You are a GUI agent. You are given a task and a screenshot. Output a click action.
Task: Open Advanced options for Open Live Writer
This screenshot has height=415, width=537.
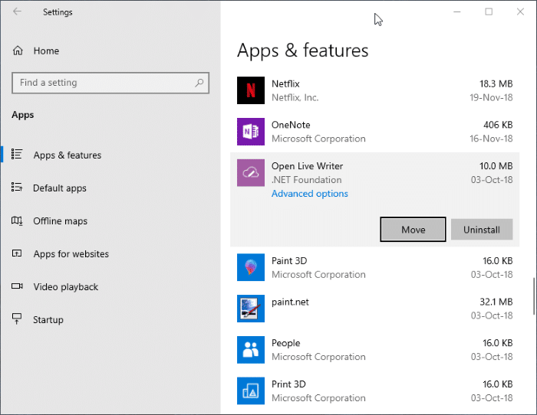point(309,194)
